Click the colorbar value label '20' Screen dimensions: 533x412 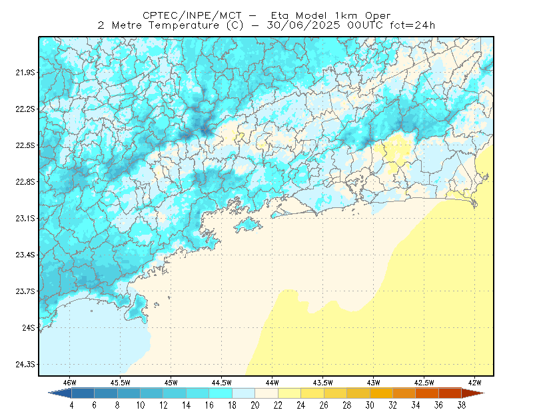[x=255, y=405]
